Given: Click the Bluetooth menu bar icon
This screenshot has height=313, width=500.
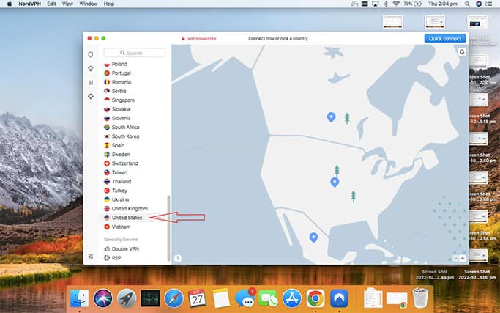Looking at the screenshot, I should tap(386, 4).
